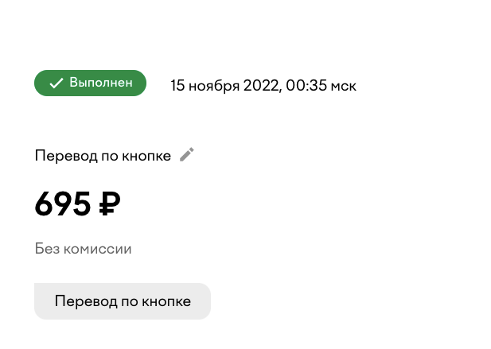Click the white checkmark icon in green badge
Viewport: 491px width, 349px height.
(x=57, y=83)
